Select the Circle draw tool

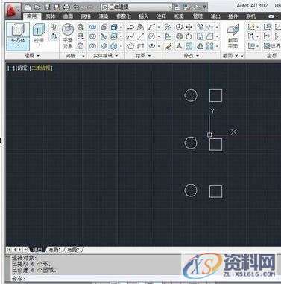point(151,36)
